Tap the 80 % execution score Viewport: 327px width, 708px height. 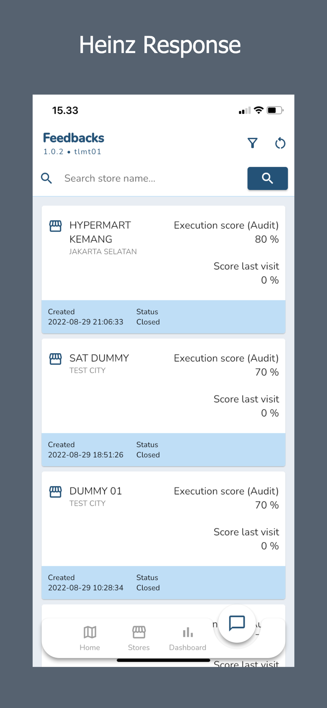coord(267,239)
